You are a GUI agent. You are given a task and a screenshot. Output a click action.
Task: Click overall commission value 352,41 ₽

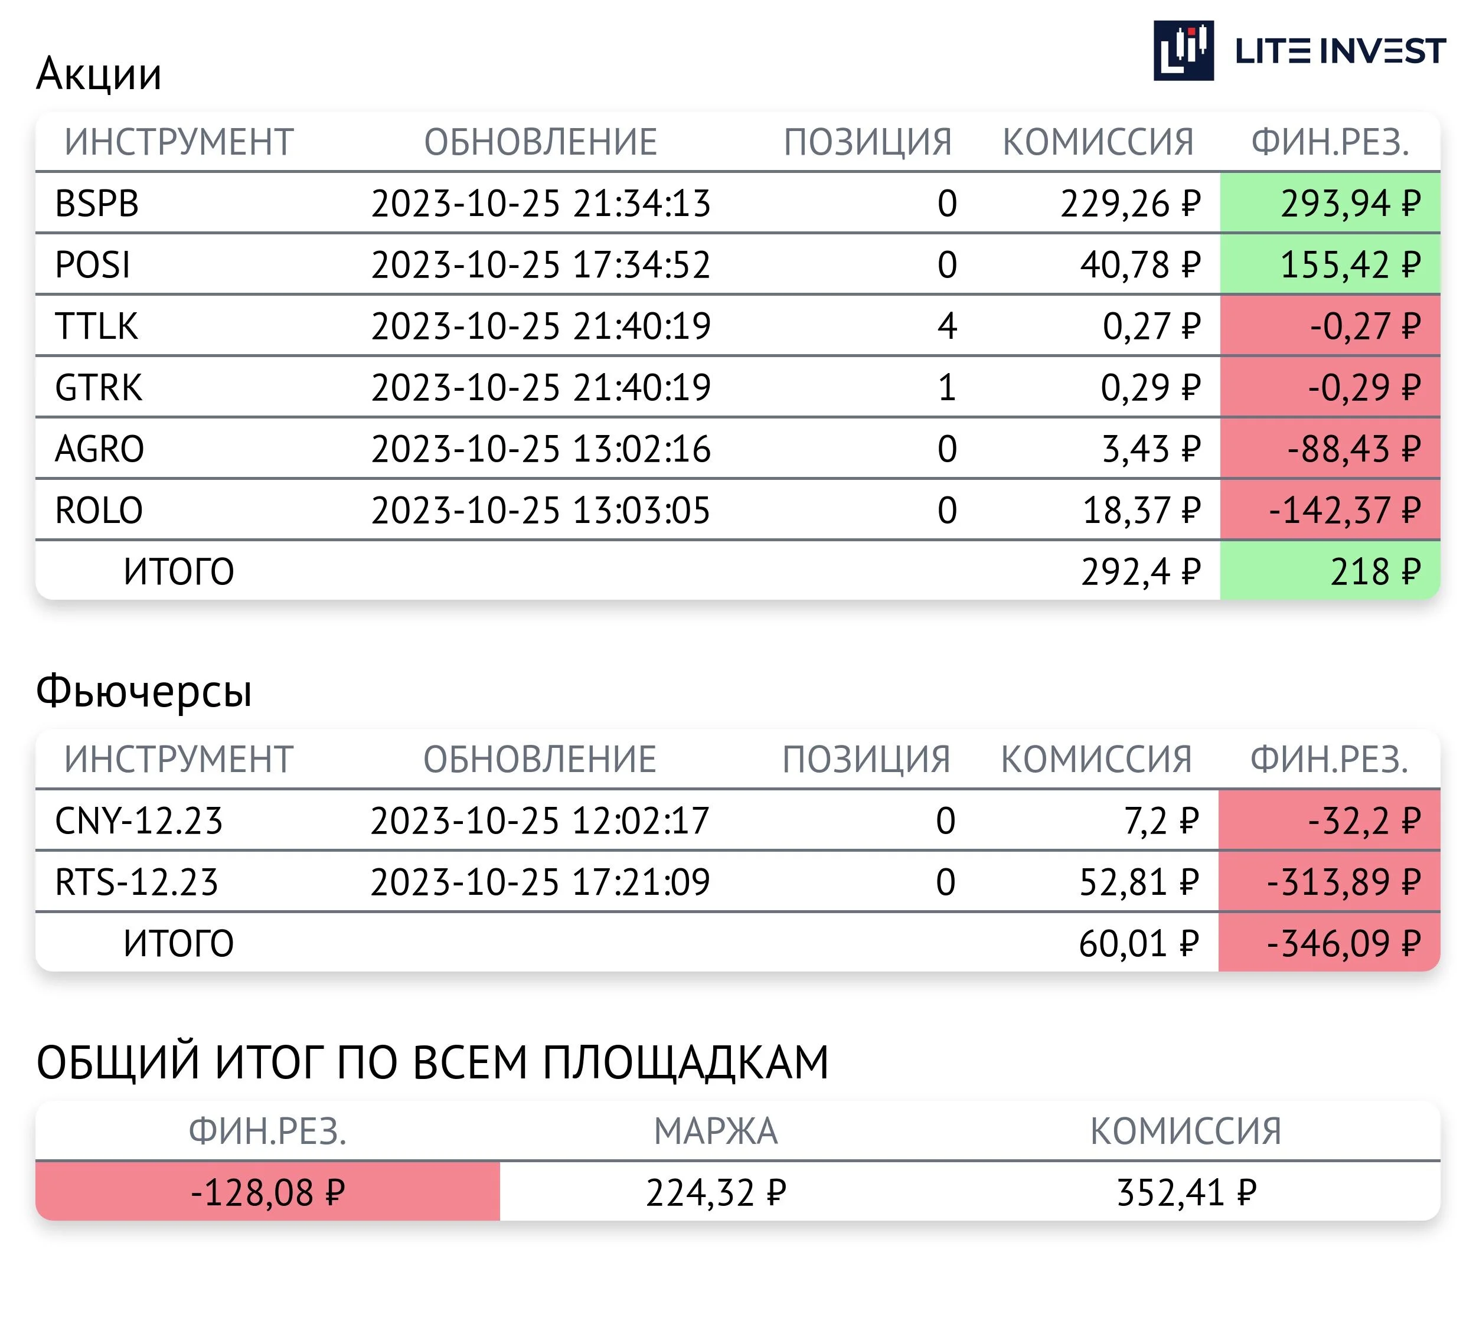(x=1186, y=1194)
